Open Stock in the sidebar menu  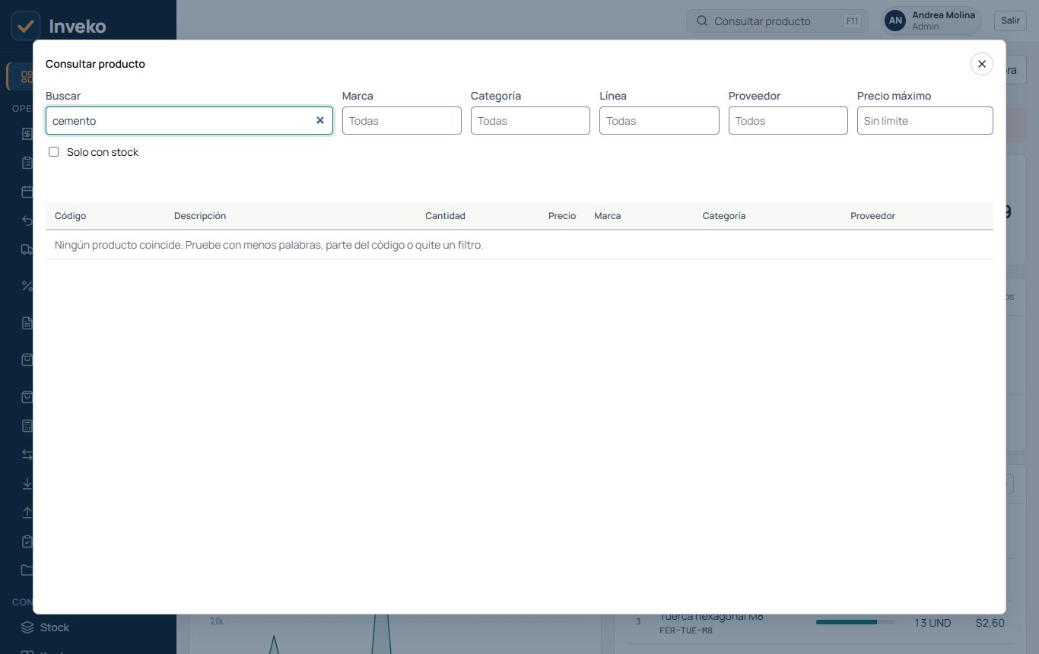pos(55,627)
